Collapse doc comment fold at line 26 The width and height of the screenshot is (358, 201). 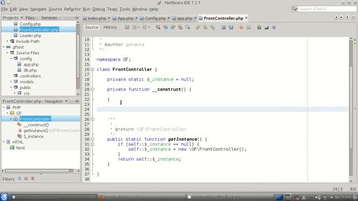92,119
